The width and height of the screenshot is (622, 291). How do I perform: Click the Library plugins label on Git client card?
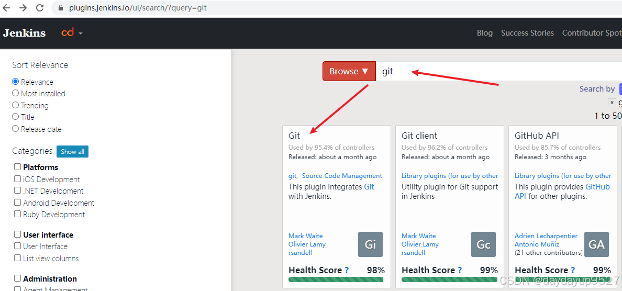(x=450, y=176)
